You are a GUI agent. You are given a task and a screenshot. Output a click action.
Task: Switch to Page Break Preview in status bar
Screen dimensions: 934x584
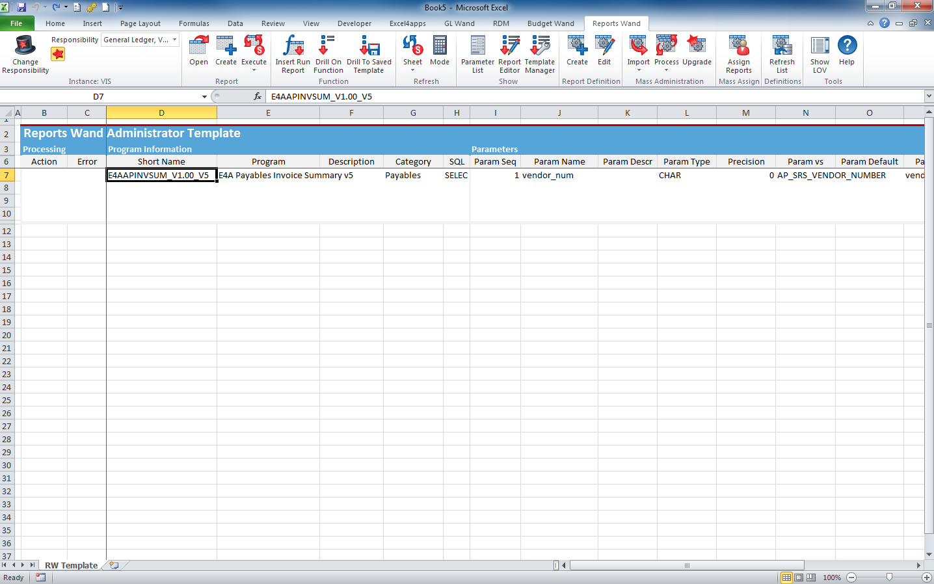pyautogui.click(x=811, y=577)
